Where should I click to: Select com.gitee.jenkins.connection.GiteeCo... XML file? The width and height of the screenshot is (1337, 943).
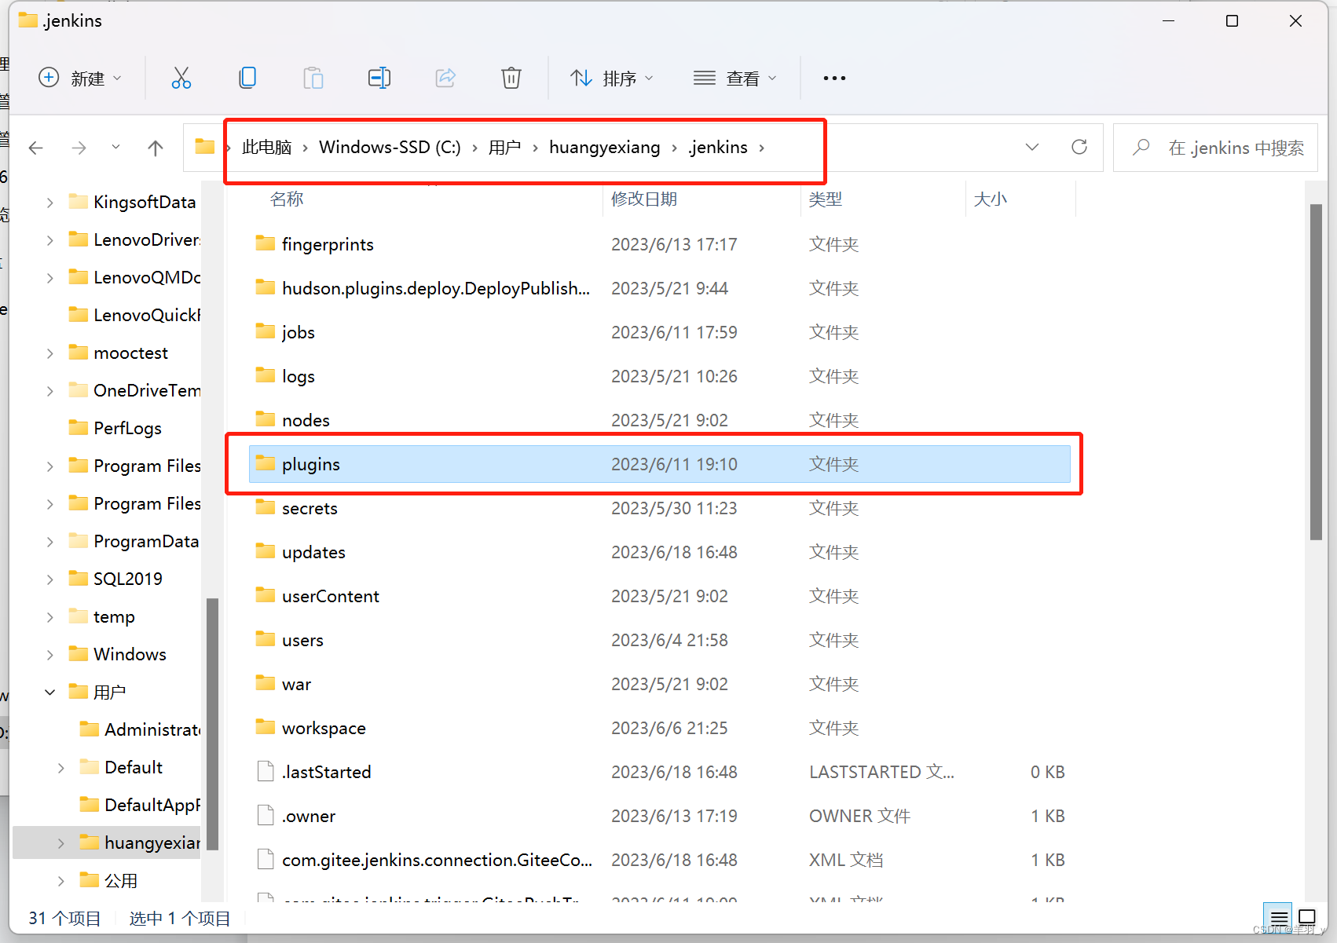point(660,860)
